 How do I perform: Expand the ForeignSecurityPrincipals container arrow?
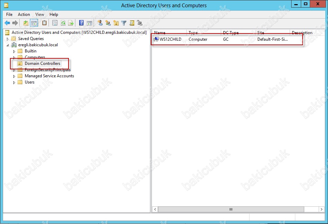[14, 70]
